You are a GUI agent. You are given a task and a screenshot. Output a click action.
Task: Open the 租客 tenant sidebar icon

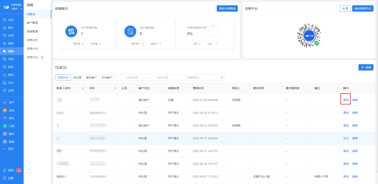pos(5,43)
